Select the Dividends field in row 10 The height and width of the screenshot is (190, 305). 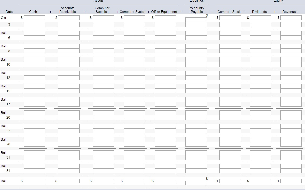pyautogui.click(x=260, y=64)
